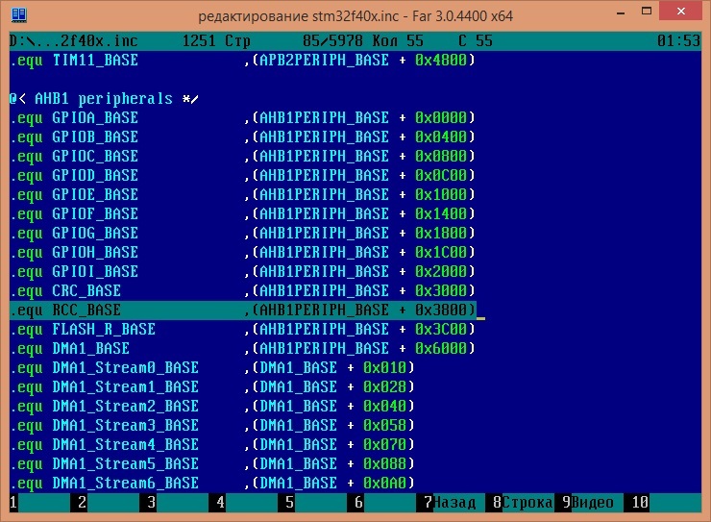Click AHB1PERIPH_BASE on the GPIOA line
The image size is (711, 522).
tap(324, 118)
